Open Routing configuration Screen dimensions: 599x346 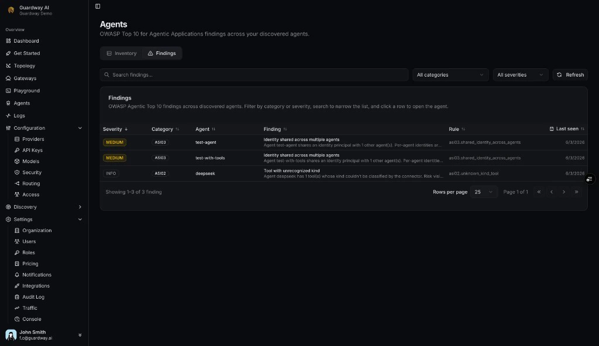[x=27, y=184]
